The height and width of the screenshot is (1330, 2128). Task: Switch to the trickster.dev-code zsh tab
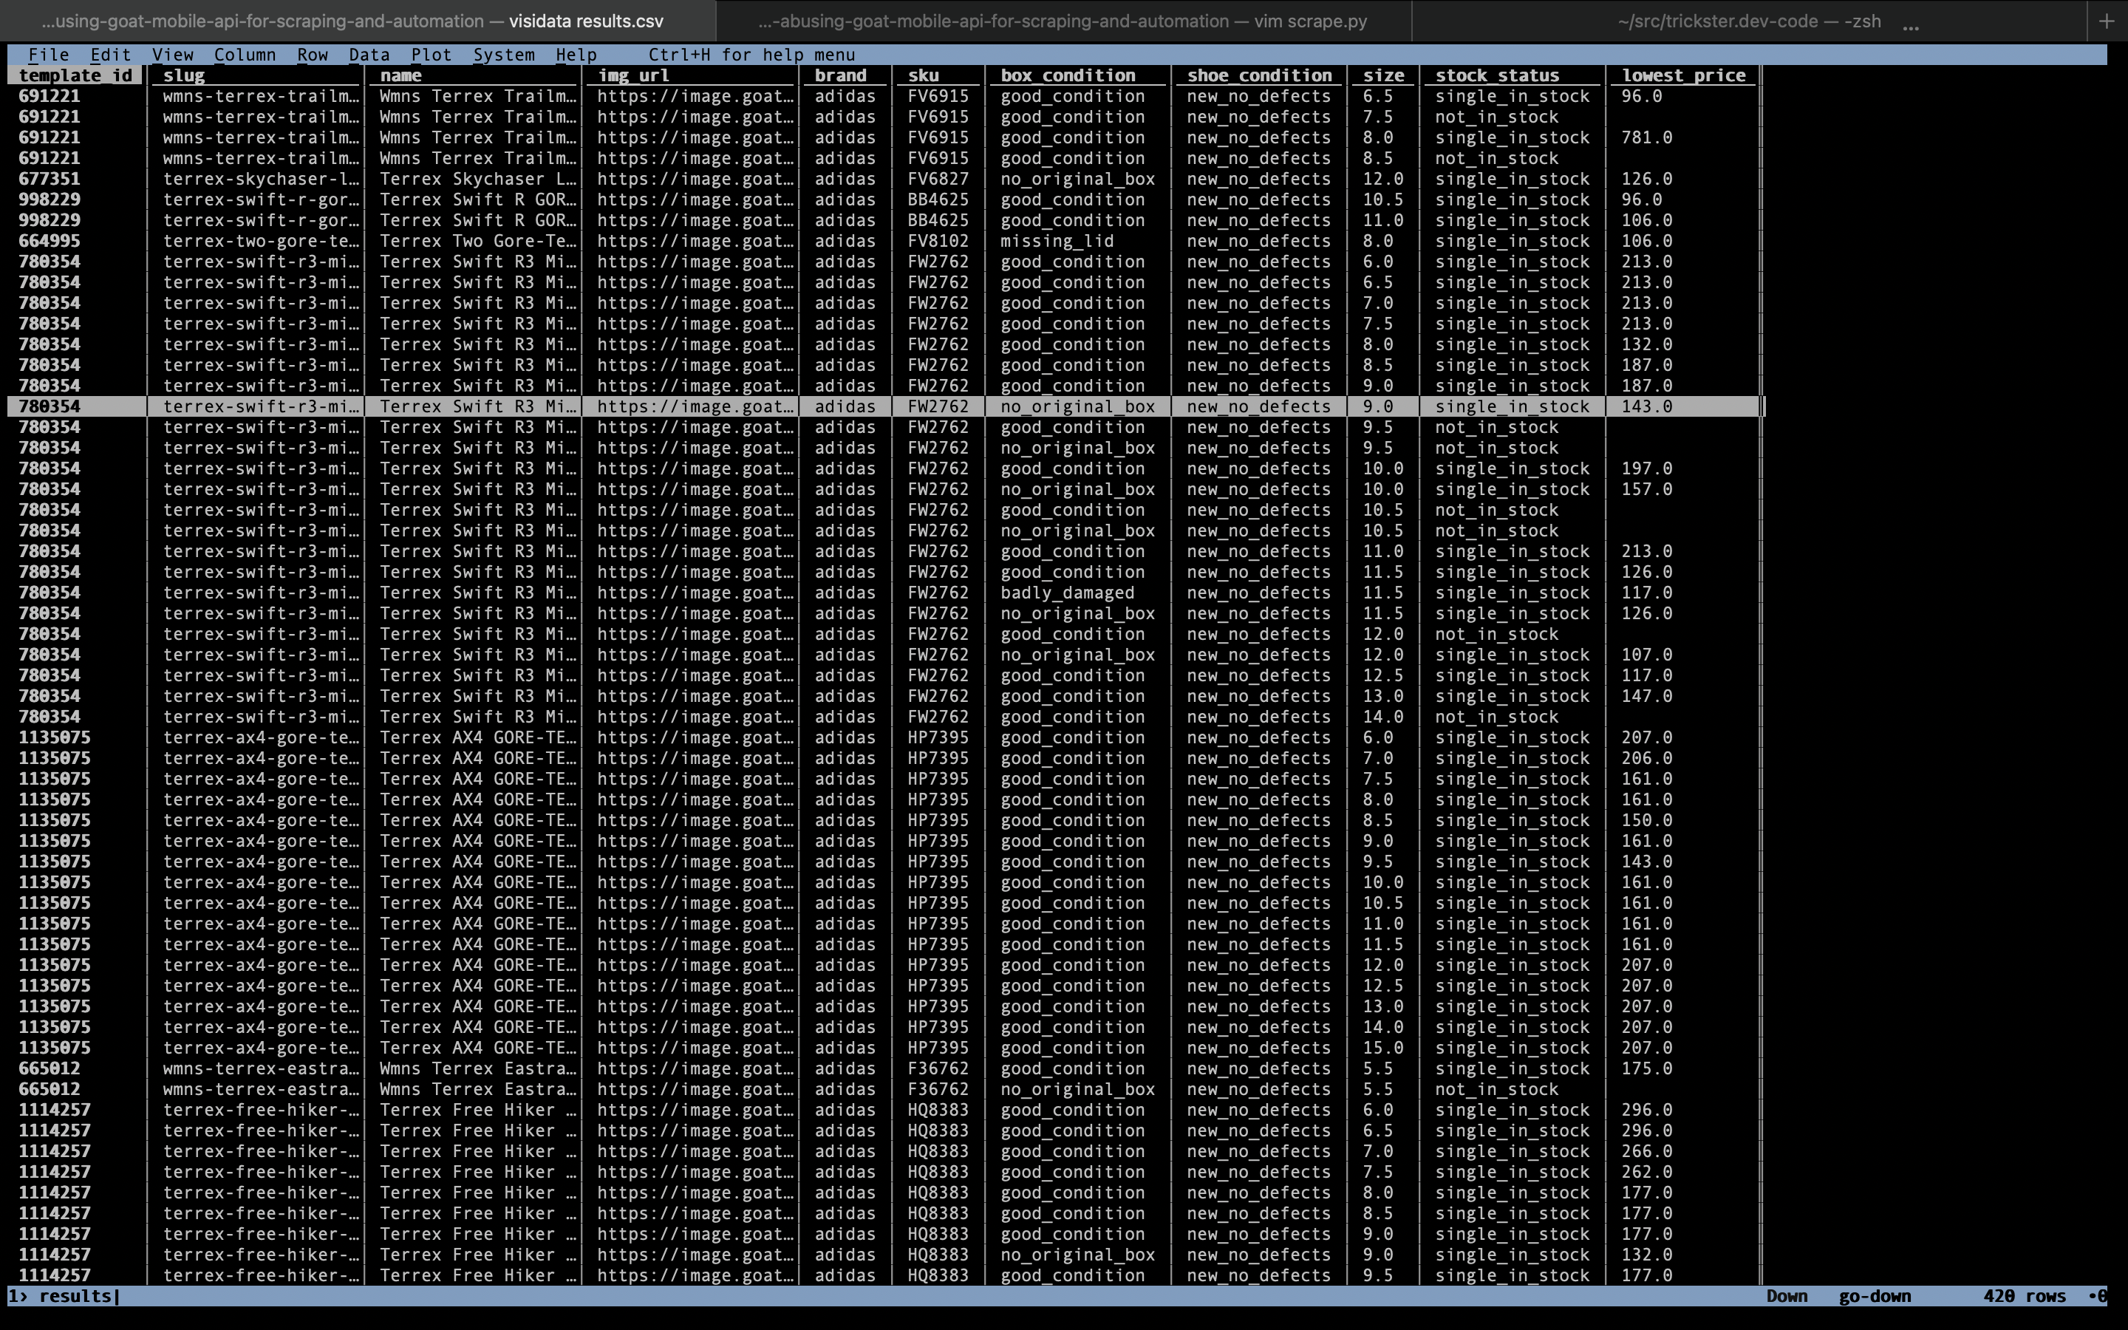(1749, 21)
